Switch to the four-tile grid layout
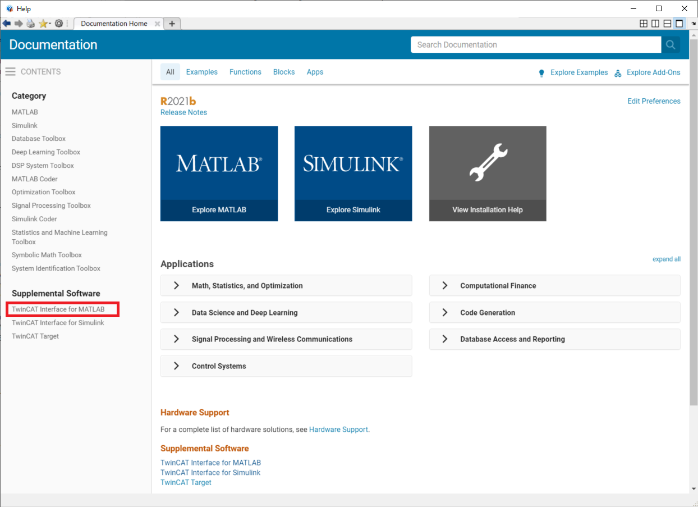Image resolution: width=698 pixels, height=507 pixels. [x=644, y=24]
